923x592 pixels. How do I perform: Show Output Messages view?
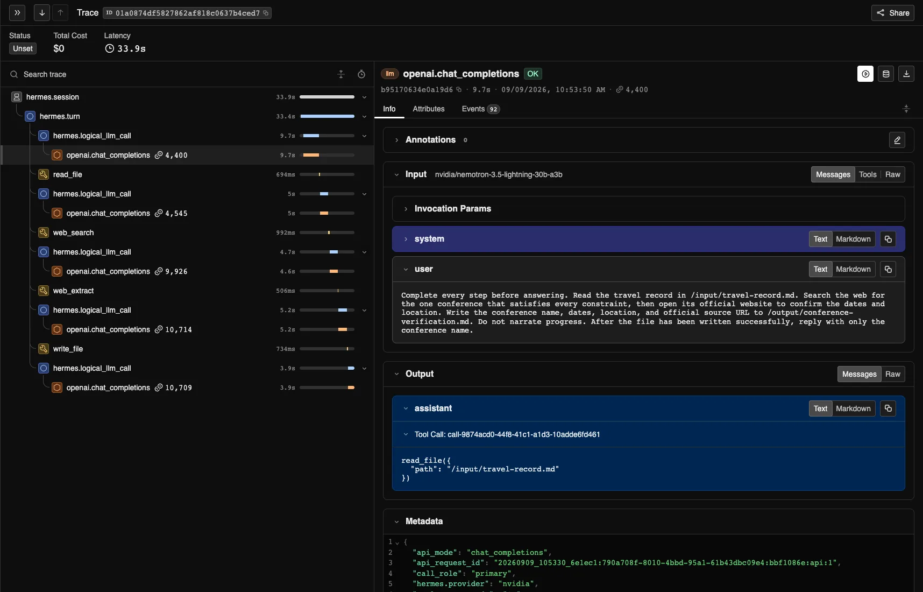point(859,374)
